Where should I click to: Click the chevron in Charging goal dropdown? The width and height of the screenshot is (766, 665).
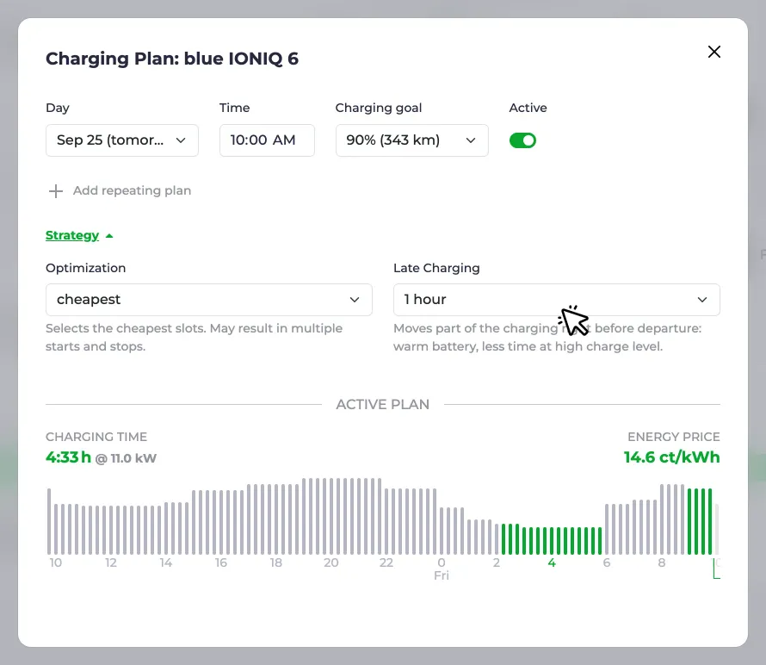(471, 140)
